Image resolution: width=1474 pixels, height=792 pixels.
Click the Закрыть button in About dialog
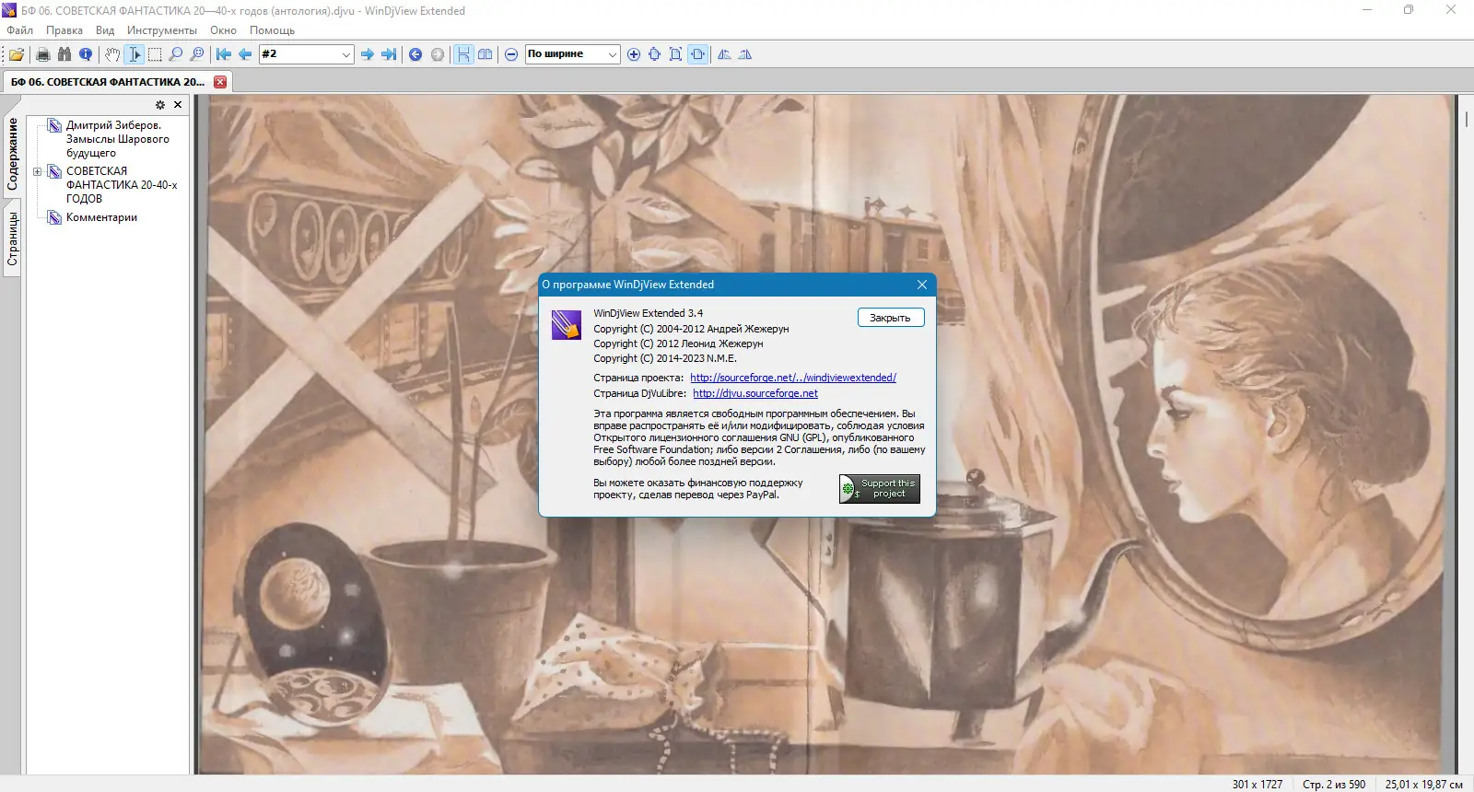point(890,318)
